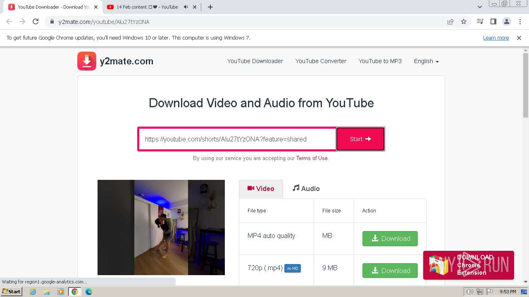Click the Download Chrome Extension banner
This screenshot has width=529, height=297.
pos(469,265)
